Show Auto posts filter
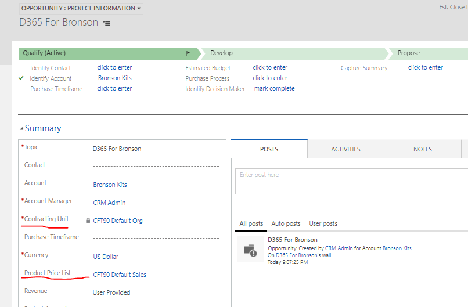This screenshot has width=468, height=307. click(286, 224)
